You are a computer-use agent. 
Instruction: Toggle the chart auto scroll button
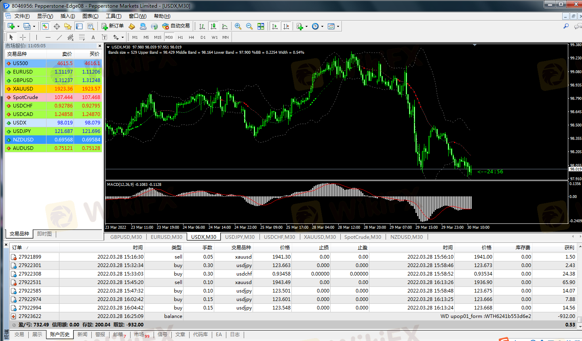(275, 26)
